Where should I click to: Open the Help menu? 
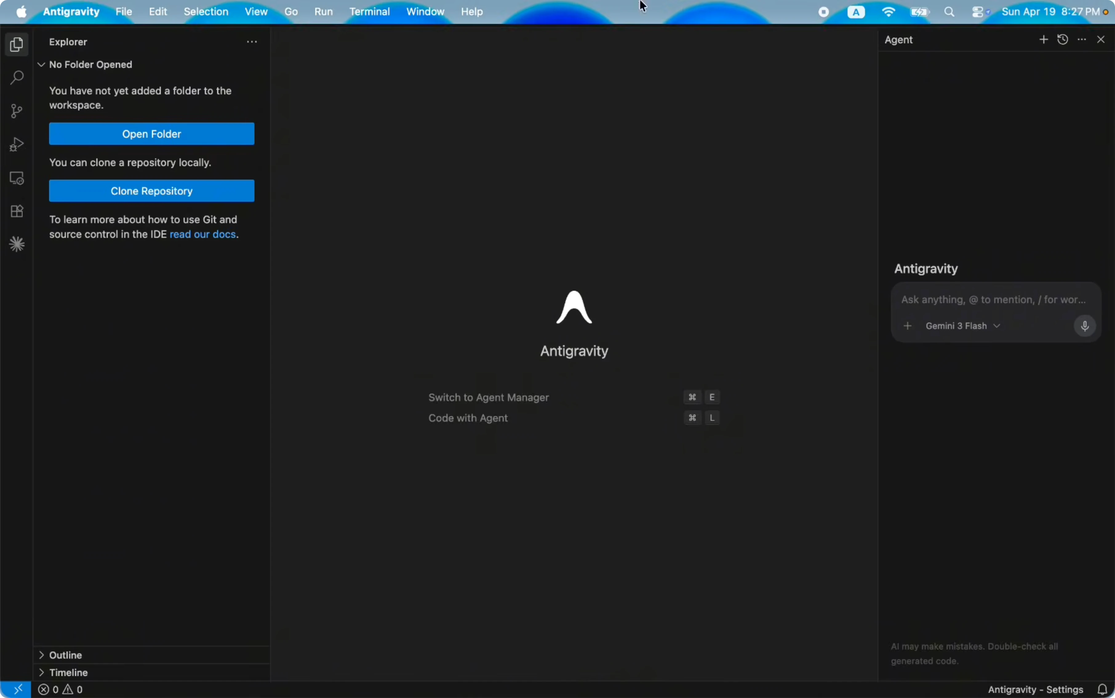point(472,12)
